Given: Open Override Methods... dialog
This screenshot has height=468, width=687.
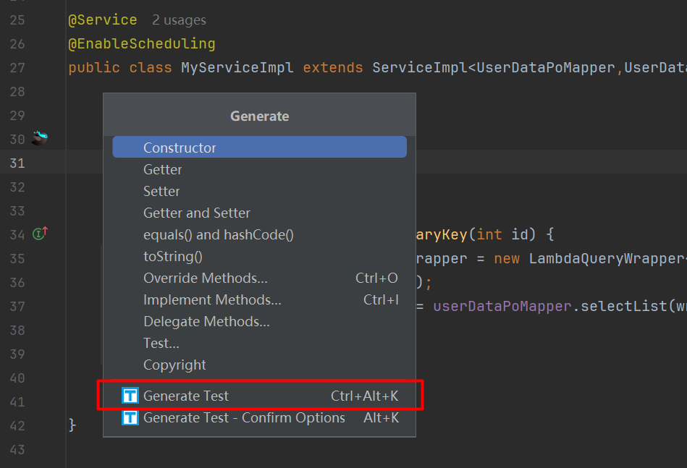Looking at the screenshot, I should pos(206,278).
